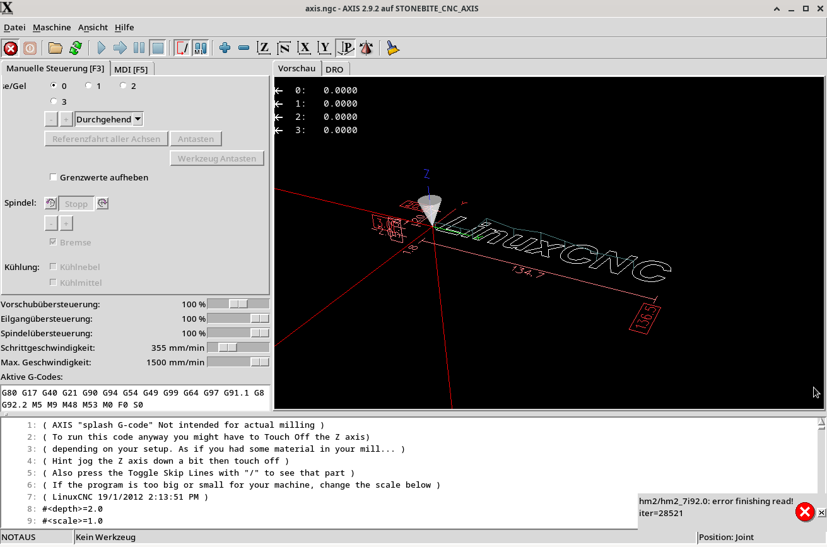Toggle Kühlmittel checkbox
This screenshot has height=547, width=827.
click(54, 283)
